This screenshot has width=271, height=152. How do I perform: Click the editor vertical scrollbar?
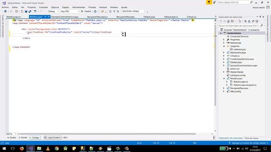click(216, 65)
